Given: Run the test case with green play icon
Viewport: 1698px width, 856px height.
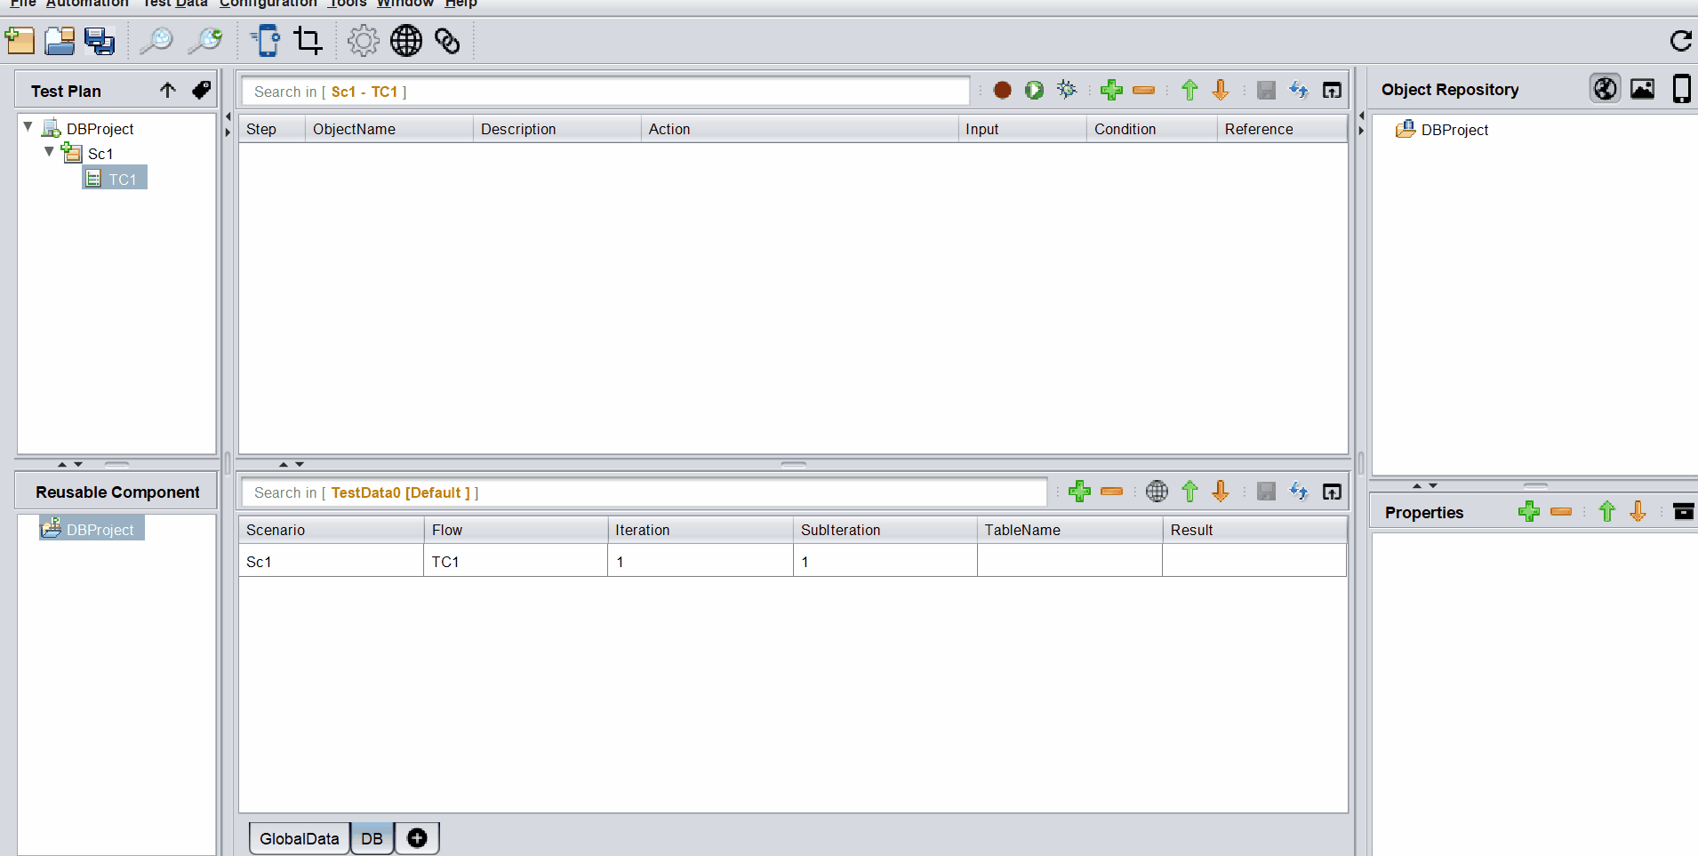Looking at the screenshot, I should (x=1034, y=90).
